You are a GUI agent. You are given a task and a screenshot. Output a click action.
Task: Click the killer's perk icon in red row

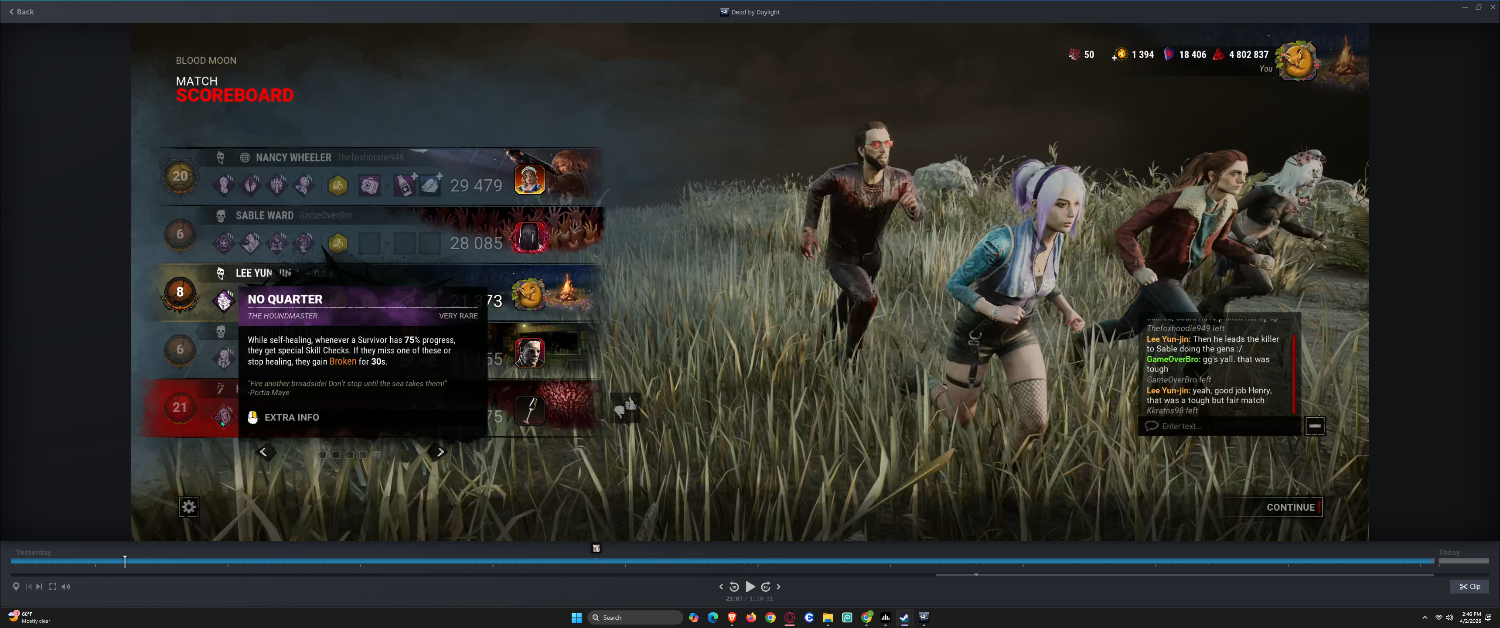point(224,416)
